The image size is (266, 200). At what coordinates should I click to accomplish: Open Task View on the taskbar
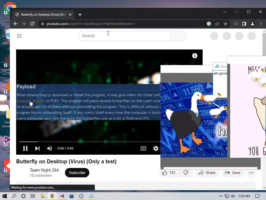(33, 196)
